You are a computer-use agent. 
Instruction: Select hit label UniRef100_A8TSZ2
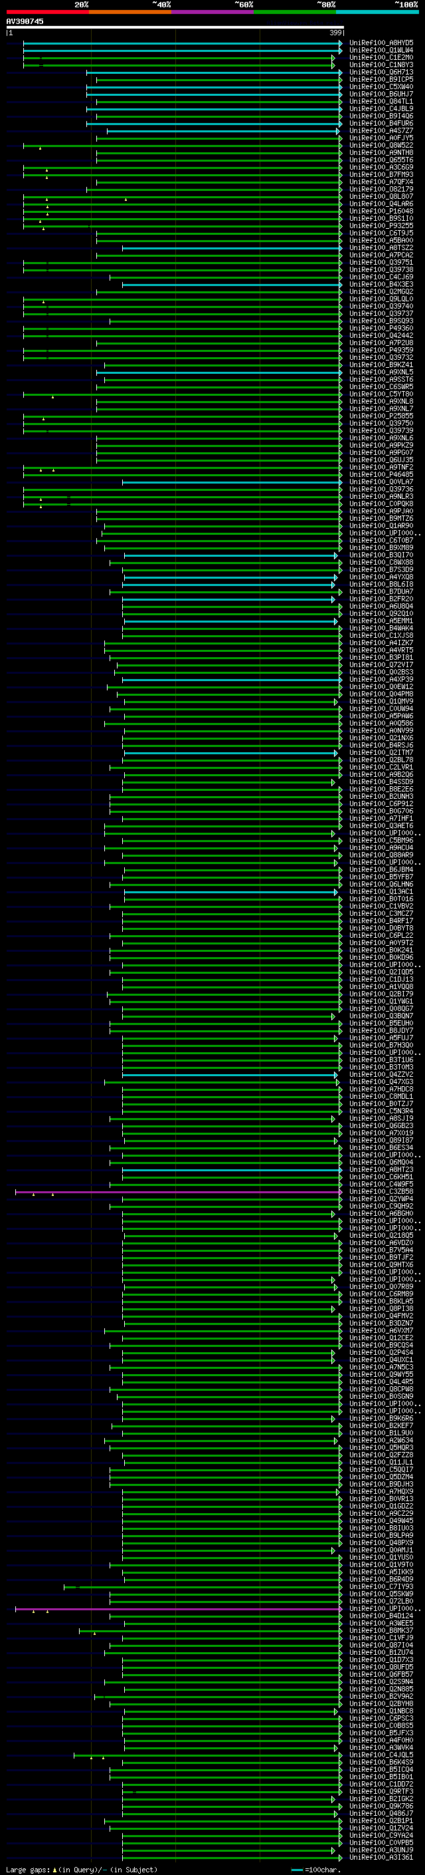tap(381, 247)
